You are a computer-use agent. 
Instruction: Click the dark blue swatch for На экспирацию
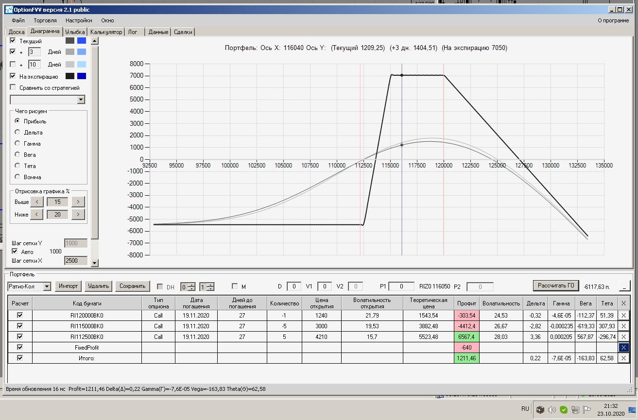point(82,76)
